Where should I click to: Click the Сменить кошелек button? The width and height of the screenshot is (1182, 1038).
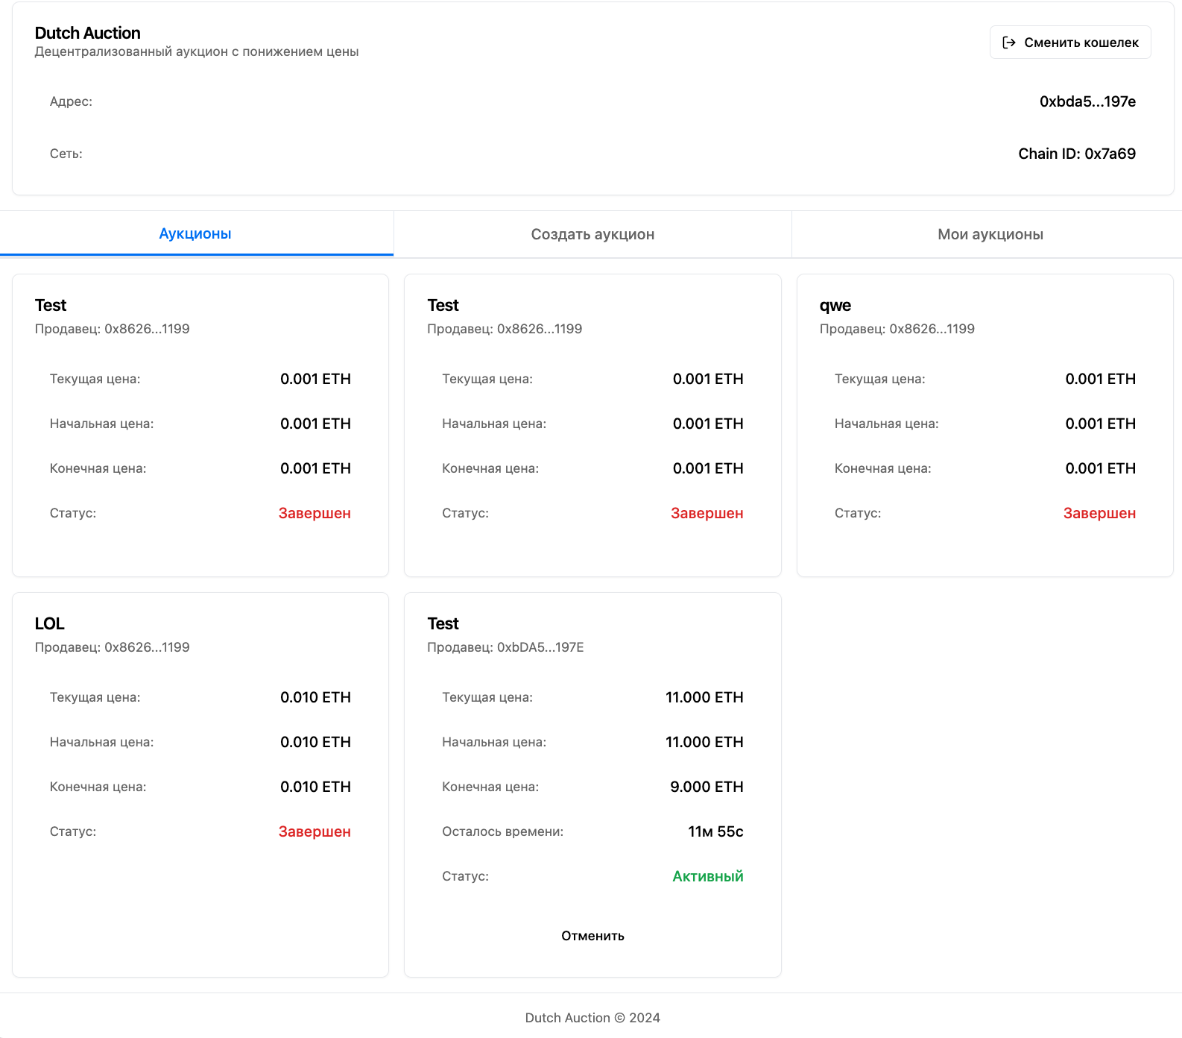[1070, 43]
